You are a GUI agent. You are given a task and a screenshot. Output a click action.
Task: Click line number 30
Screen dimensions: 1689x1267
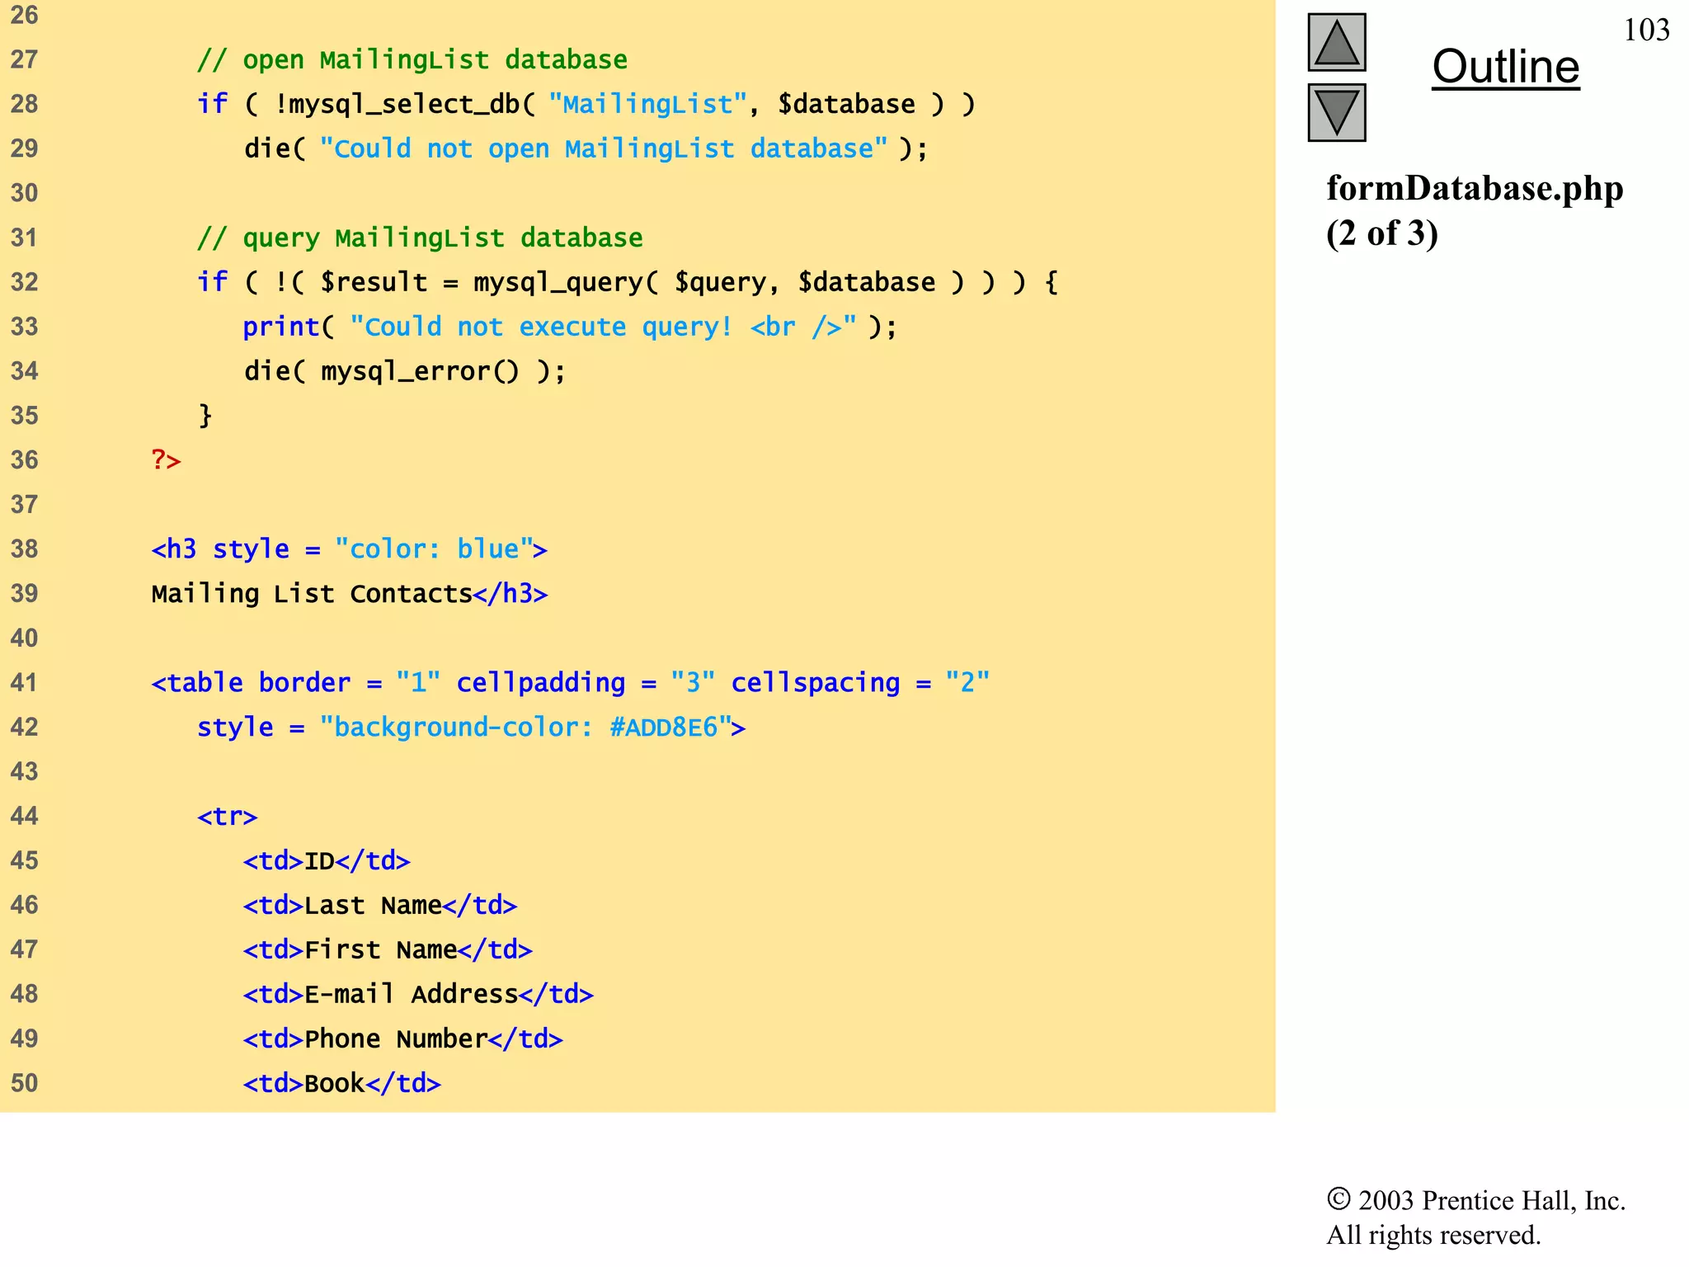(24, 194)
